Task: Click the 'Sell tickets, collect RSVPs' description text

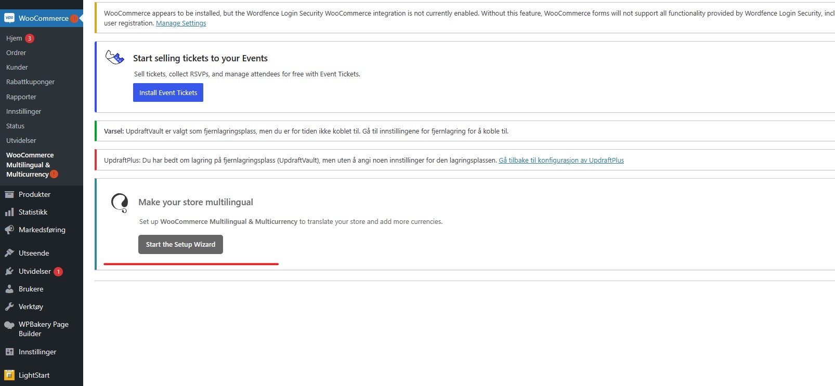Action: [x=247, y=74]
